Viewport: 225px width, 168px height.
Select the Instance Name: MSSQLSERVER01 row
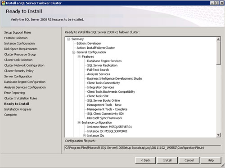click(109, 127)
